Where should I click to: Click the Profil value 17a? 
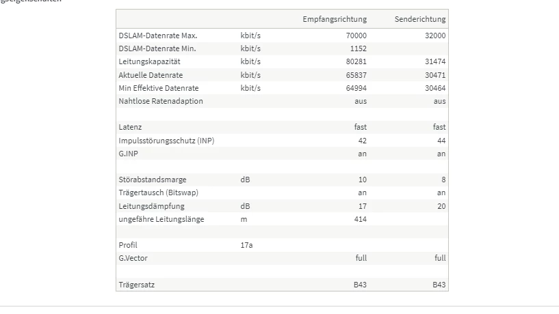(x=247, y=245)
